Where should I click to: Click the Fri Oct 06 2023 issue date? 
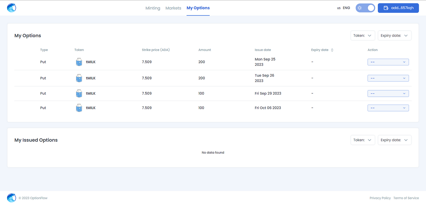(268, 108)
